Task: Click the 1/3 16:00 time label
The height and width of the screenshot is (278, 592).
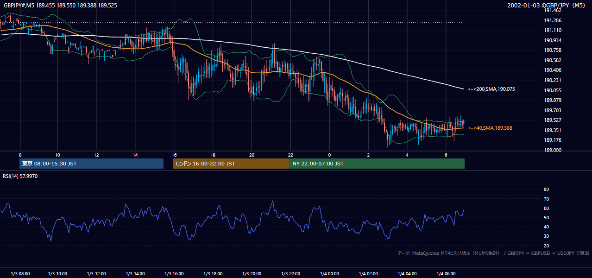Action: [174, 274]
